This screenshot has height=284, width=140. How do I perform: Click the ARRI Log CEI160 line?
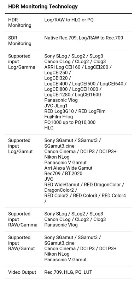[78, 67]
